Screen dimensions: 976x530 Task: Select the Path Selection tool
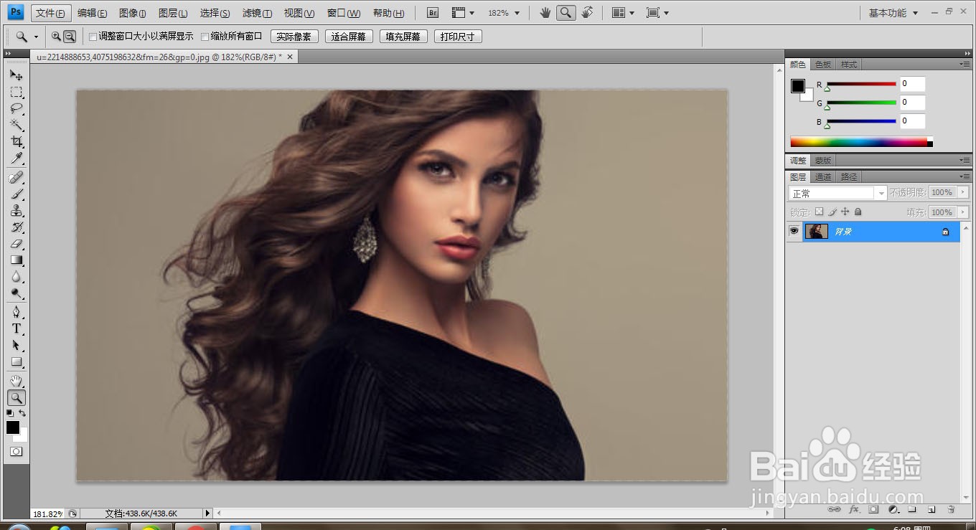click(16, 345)
